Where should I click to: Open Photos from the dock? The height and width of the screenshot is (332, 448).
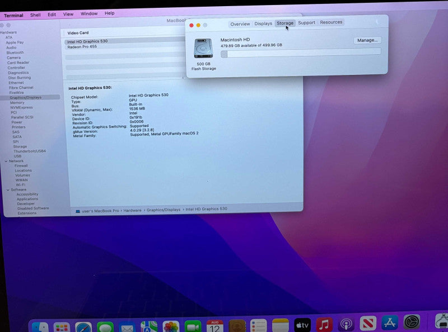(171, 326)
